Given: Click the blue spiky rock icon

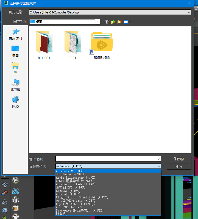Looking at the screenshot, I should pos(5,210).
